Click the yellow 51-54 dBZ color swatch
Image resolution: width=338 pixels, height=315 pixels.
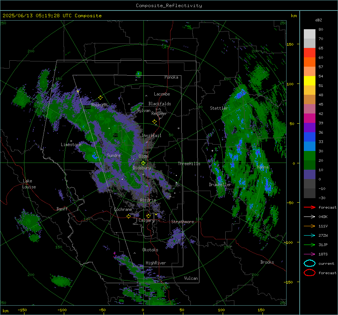click(309, 81)
